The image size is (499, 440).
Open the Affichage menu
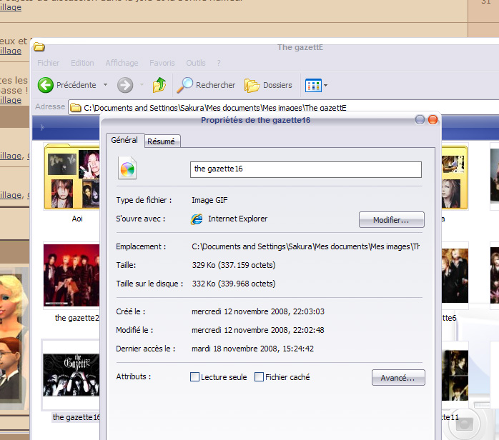pyautogui.click(x=122, y=63)
